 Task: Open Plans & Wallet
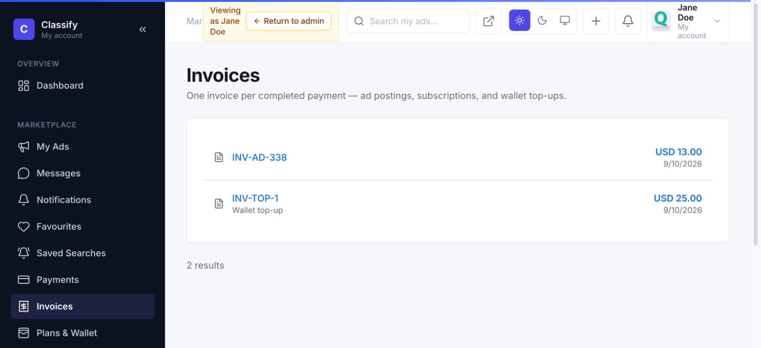click(x=83, y=333)
